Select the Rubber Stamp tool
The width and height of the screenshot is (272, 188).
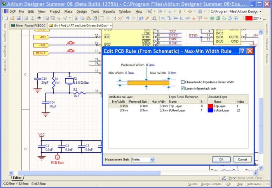pyautogui.click(x=94, y=18)
